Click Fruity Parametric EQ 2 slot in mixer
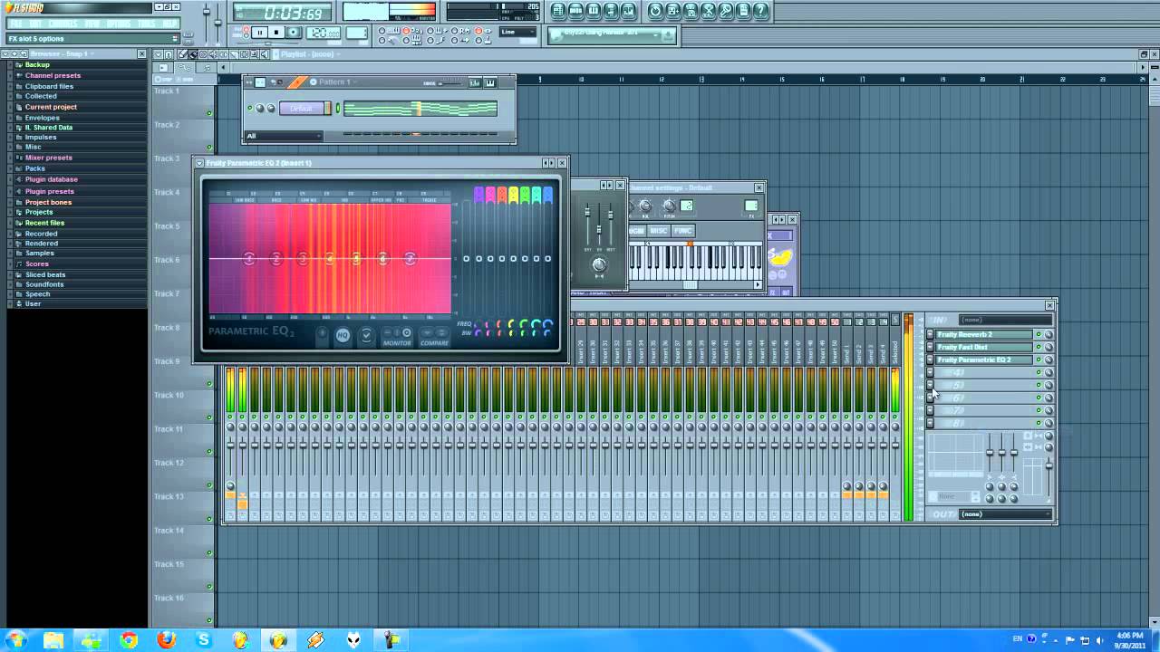Screen dimensions: 1160x652 (984, 360)
